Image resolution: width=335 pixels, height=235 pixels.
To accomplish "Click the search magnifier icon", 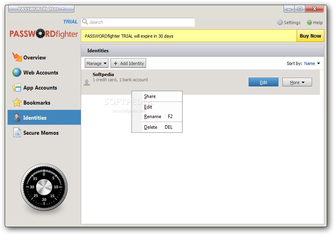I will tap(85, 21).
